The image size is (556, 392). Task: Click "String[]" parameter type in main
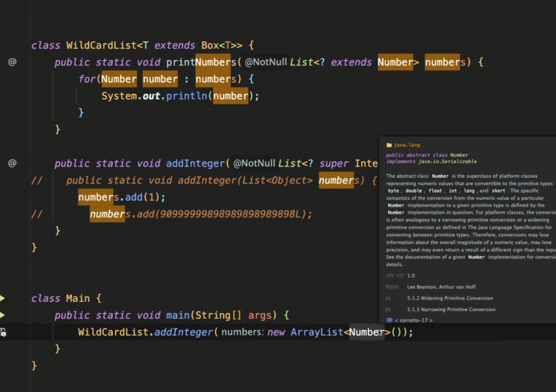point(218,315)
